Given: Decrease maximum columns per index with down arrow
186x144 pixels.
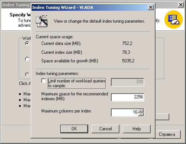Looking at the screenshot, I should (141, 114).
